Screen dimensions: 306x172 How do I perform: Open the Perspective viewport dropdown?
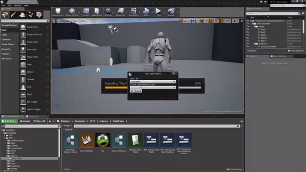(x=64, y=21)
